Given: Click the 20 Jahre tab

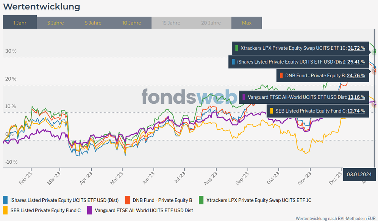Looking at the screenshot, I should (211, 23).
